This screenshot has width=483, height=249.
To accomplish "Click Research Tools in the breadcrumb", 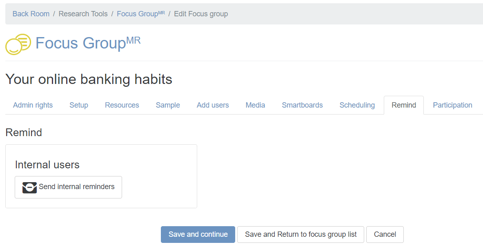I will (x=83, y=14).
